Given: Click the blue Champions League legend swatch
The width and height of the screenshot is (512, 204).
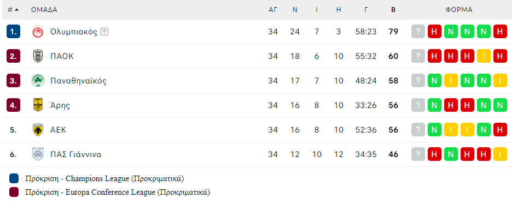Looking at the screenshot, I should [x=14, y=178].
